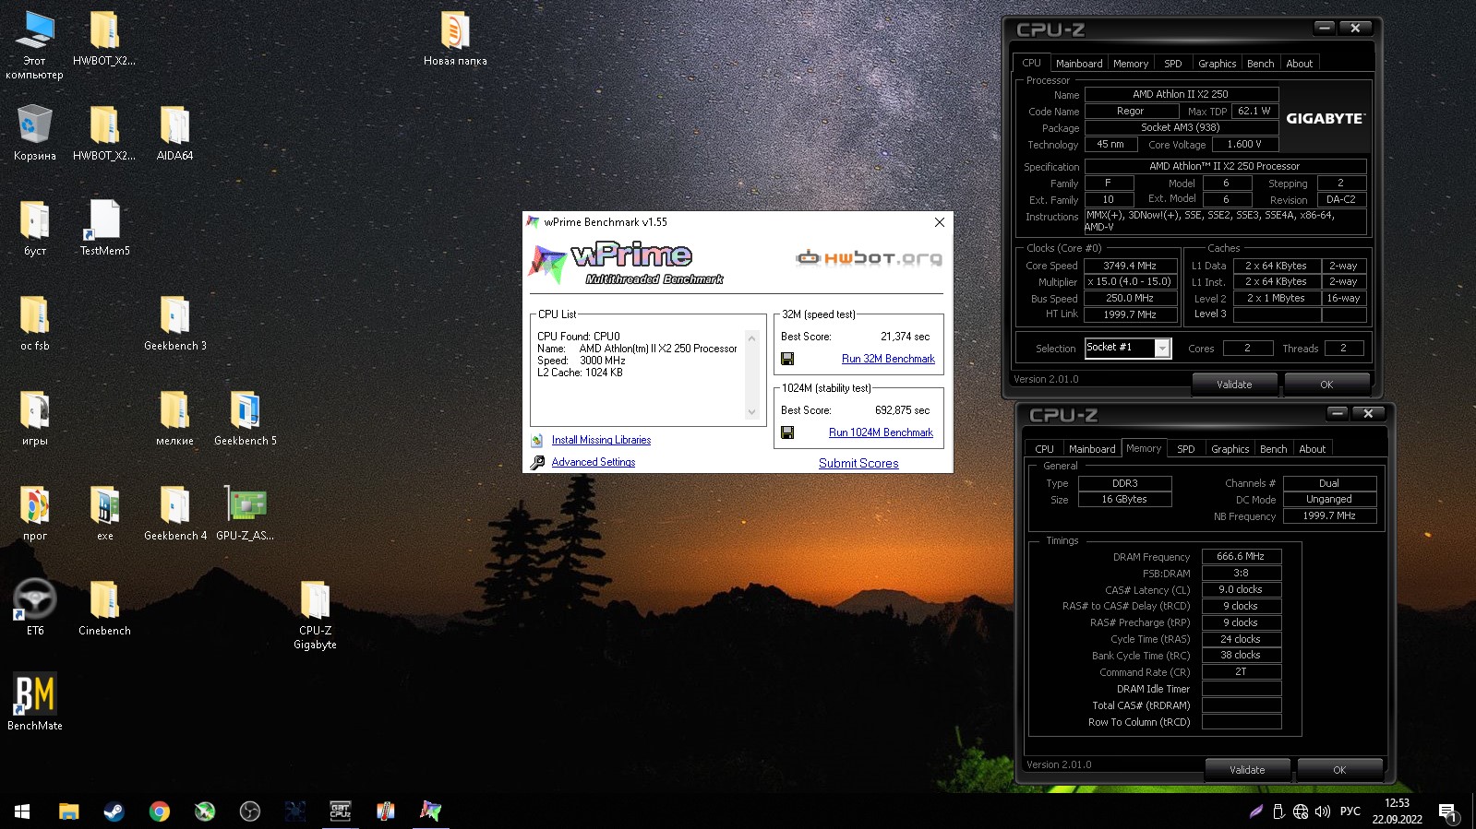Open SPD tab in the Timings CPU-Z window
The image size is (1476, 829).
1186,449
